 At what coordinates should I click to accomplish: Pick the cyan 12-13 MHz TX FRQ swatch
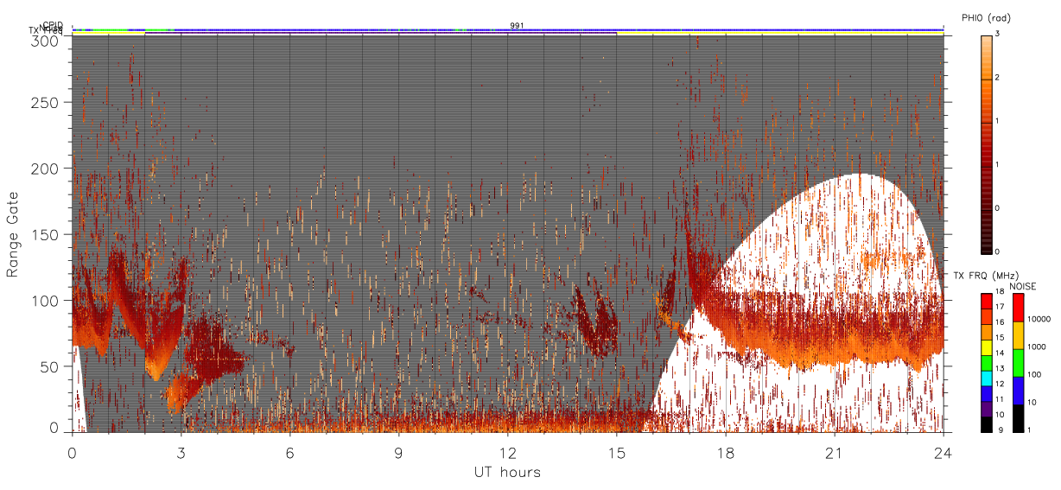pos(987,379)
